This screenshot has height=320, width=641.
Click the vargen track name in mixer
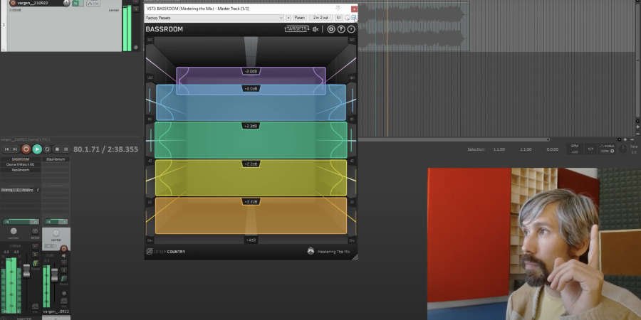click(56, 311)
